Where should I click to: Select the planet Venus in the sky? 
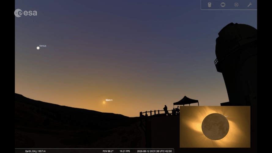point(38,48)
